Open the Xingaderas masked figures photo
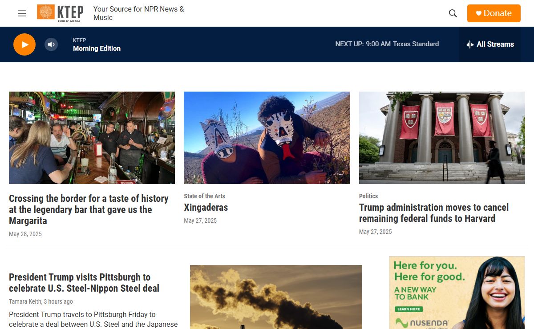The image size is (534, 329). 267,138
